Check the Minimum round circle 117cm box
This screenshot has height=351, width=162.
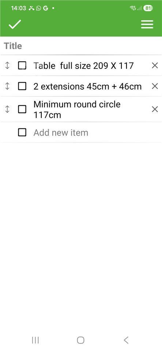pyautogui.click(x=22, y=109)
